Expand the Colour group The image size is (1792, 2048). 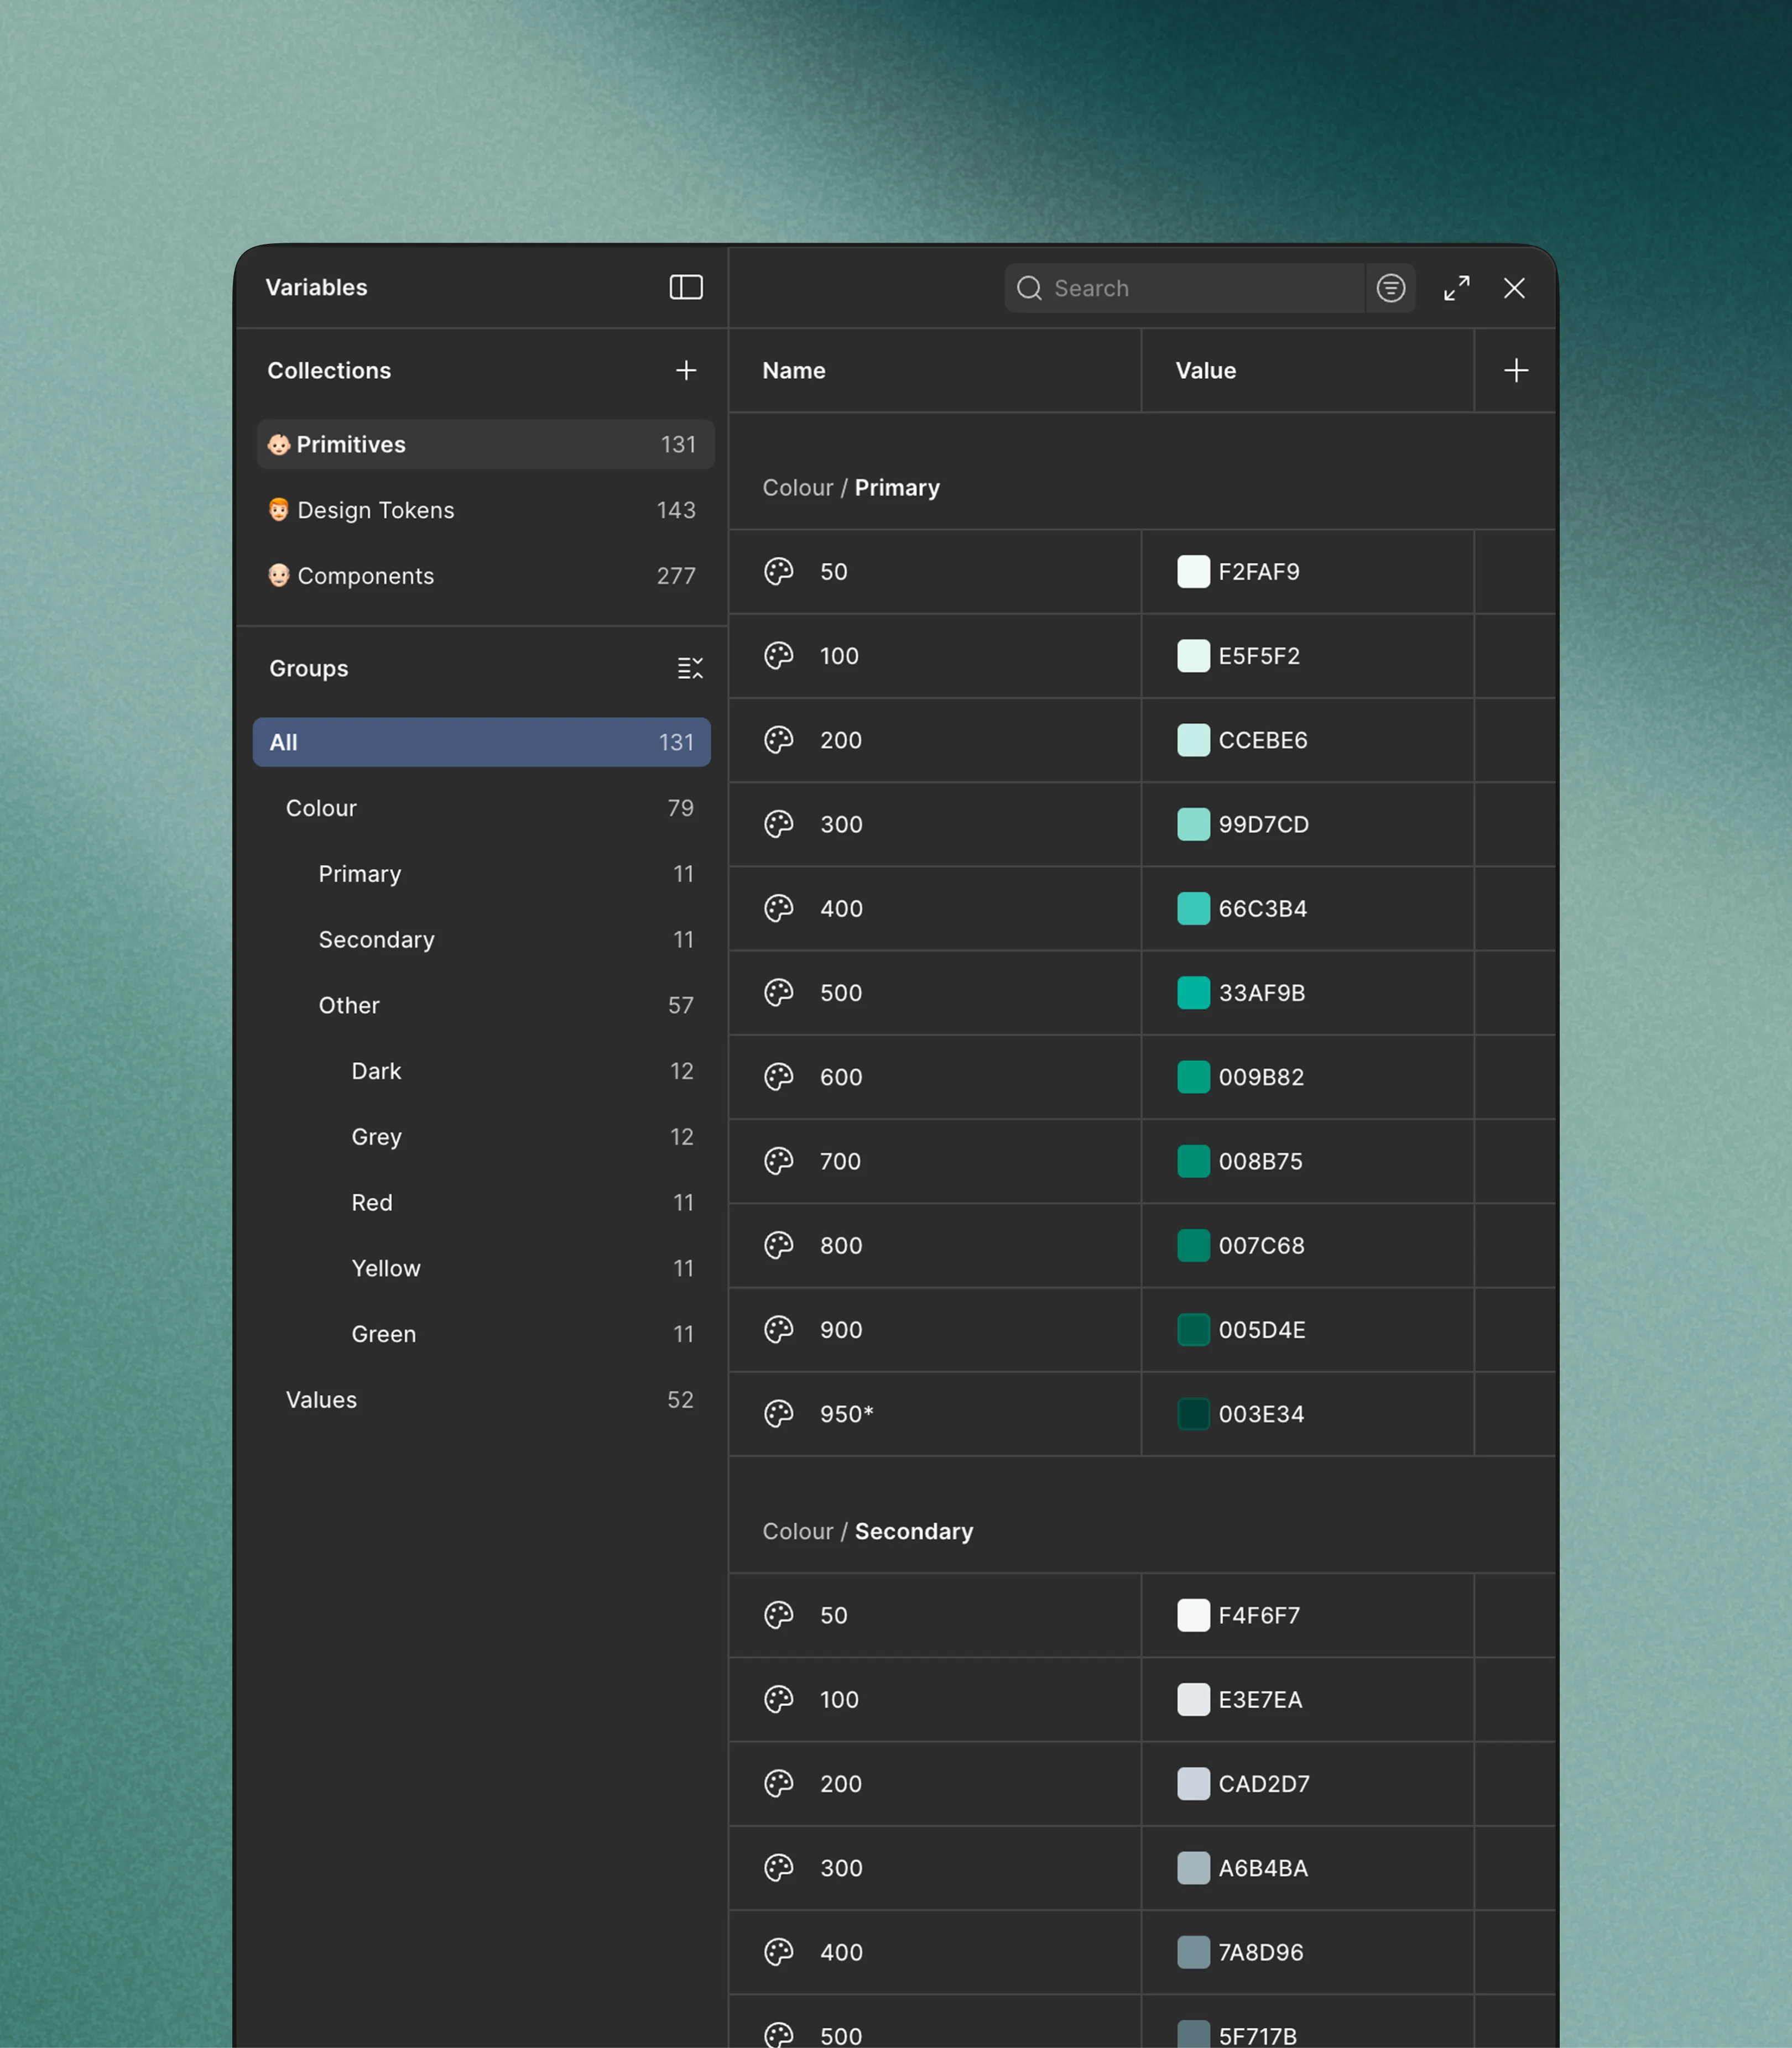[x=321, y=808]
